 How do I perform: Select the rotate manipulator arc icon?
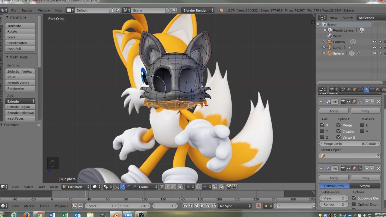[128, 187]
